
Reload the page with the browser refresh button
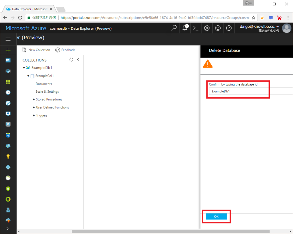coord(20,18)
